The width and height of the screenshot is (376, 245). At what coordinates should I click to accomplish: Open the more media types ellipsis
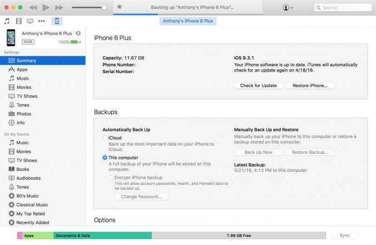[41, 21]
